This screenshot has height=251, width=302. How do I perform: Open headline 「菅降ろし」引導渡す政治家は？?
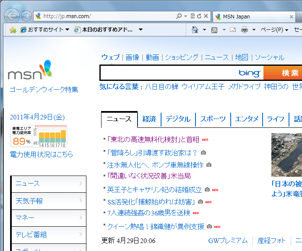[152, 153]
